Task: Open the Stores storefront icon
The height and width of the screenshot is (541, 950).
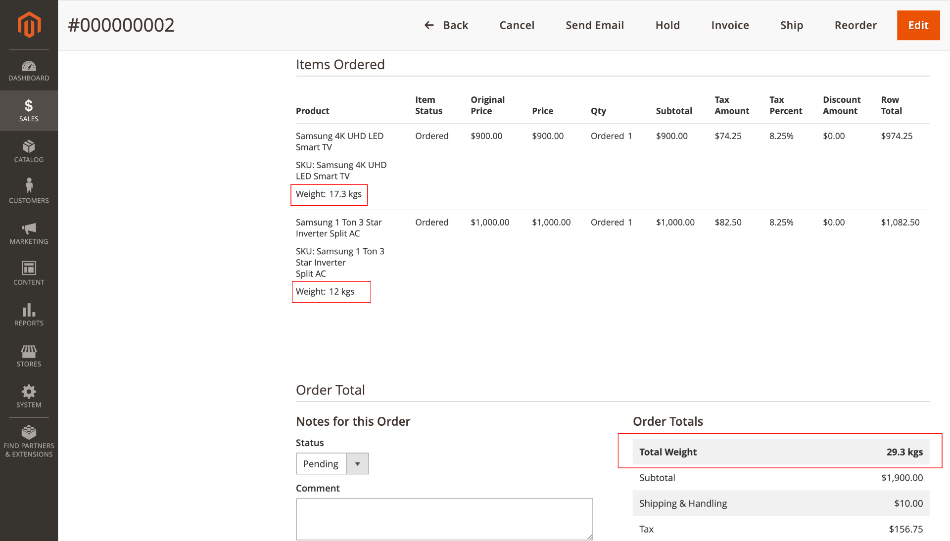Action: pos(29,351)
